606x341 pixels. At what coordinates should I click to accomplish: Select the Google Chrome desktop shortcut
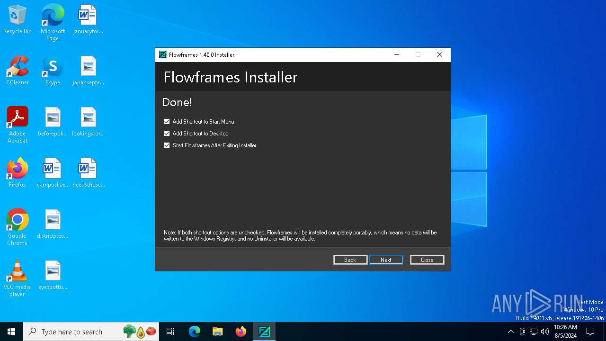coord(18,227)
